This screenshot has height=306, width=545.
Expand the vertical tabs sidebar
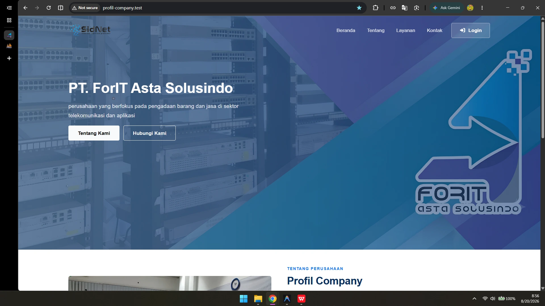click(9, 8)
